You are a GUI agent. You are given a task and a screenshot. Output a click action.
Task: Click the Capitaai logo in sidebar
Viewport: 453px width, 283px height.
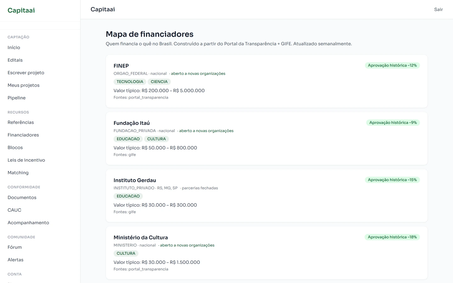tap(21, 10)
